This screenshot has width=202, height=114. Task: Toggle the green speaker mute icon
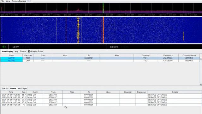coord(4,47)
